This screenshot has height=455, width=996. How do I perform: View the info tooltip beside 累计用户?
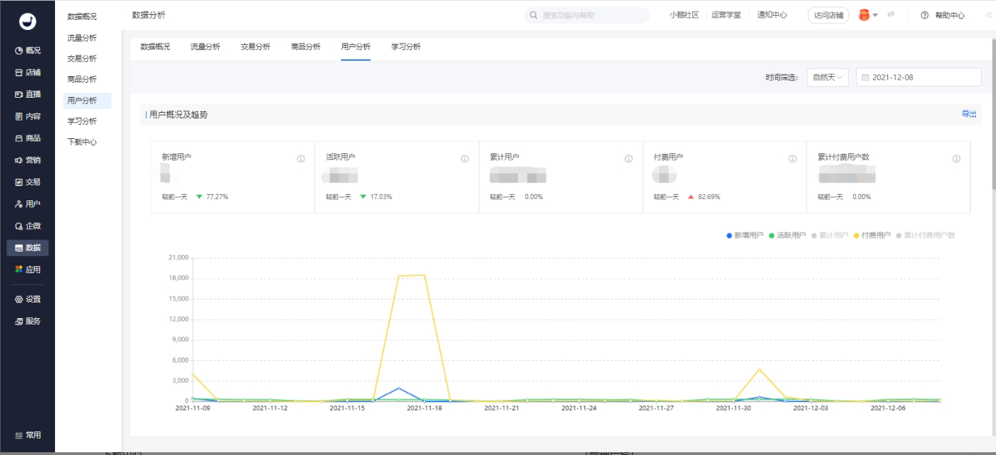coord(627,160)
